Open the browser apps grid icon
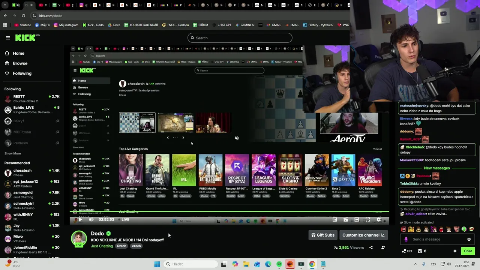Image resolution: width=480 pixels, height=270 pixels. 5,25
